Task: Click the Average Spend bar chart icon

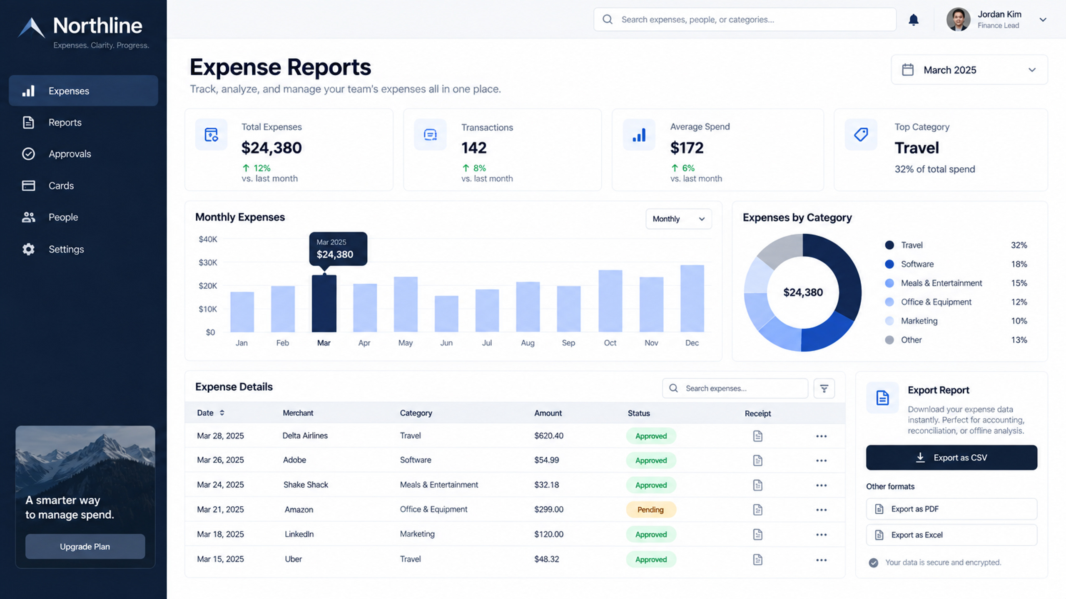Action: pyautogui.click(x=639, y=135)
